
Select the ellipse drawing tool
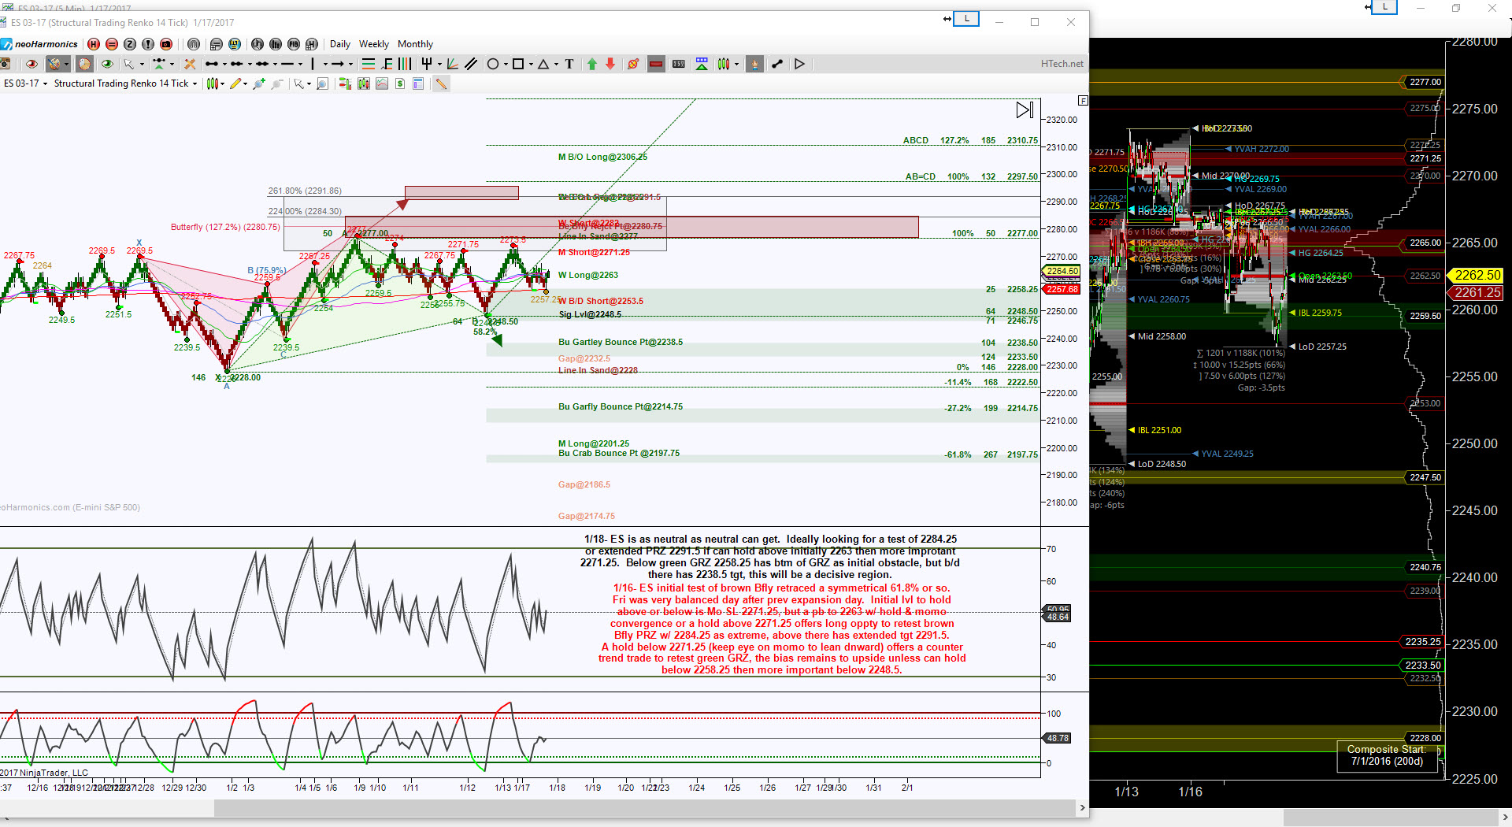pos(493,65)
